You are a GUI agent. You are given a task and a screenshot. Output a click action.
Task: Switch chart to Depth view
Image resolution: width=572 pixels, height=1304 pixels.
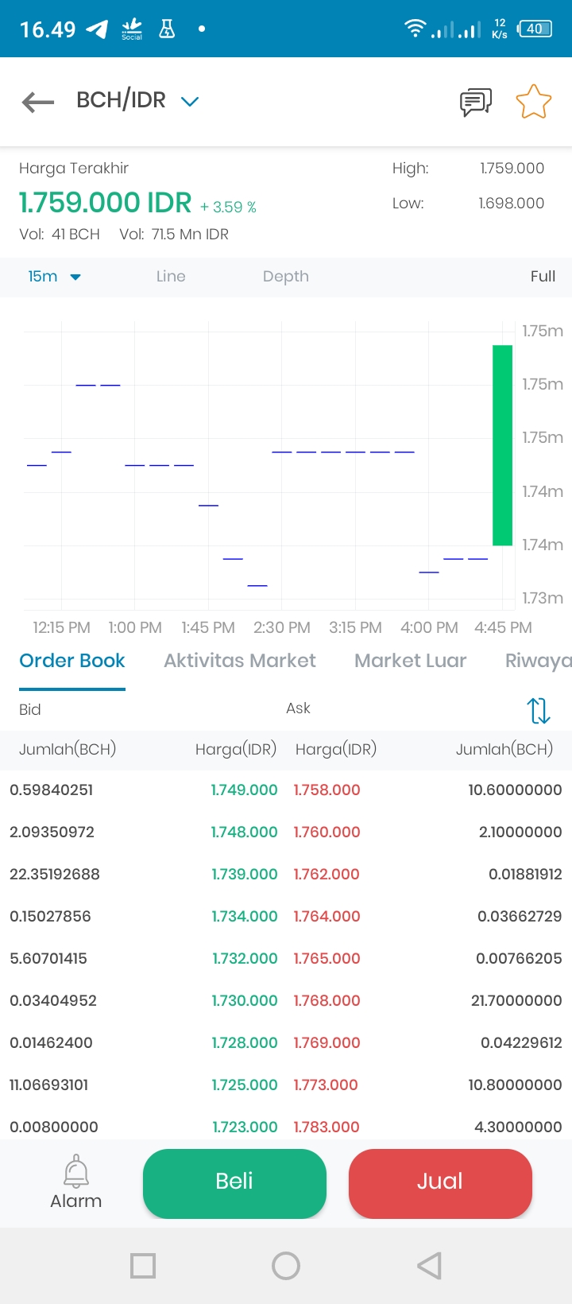[286, 276]
